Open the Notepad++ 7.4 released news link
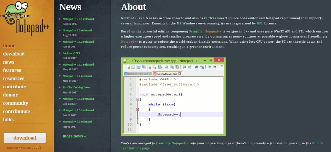 77,76
